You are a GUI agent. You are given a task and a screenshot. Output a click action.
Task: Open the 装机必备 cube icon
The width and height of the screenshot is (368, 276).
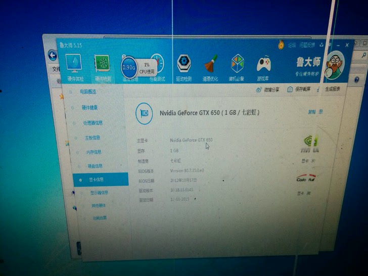click(x=237, y=64)
